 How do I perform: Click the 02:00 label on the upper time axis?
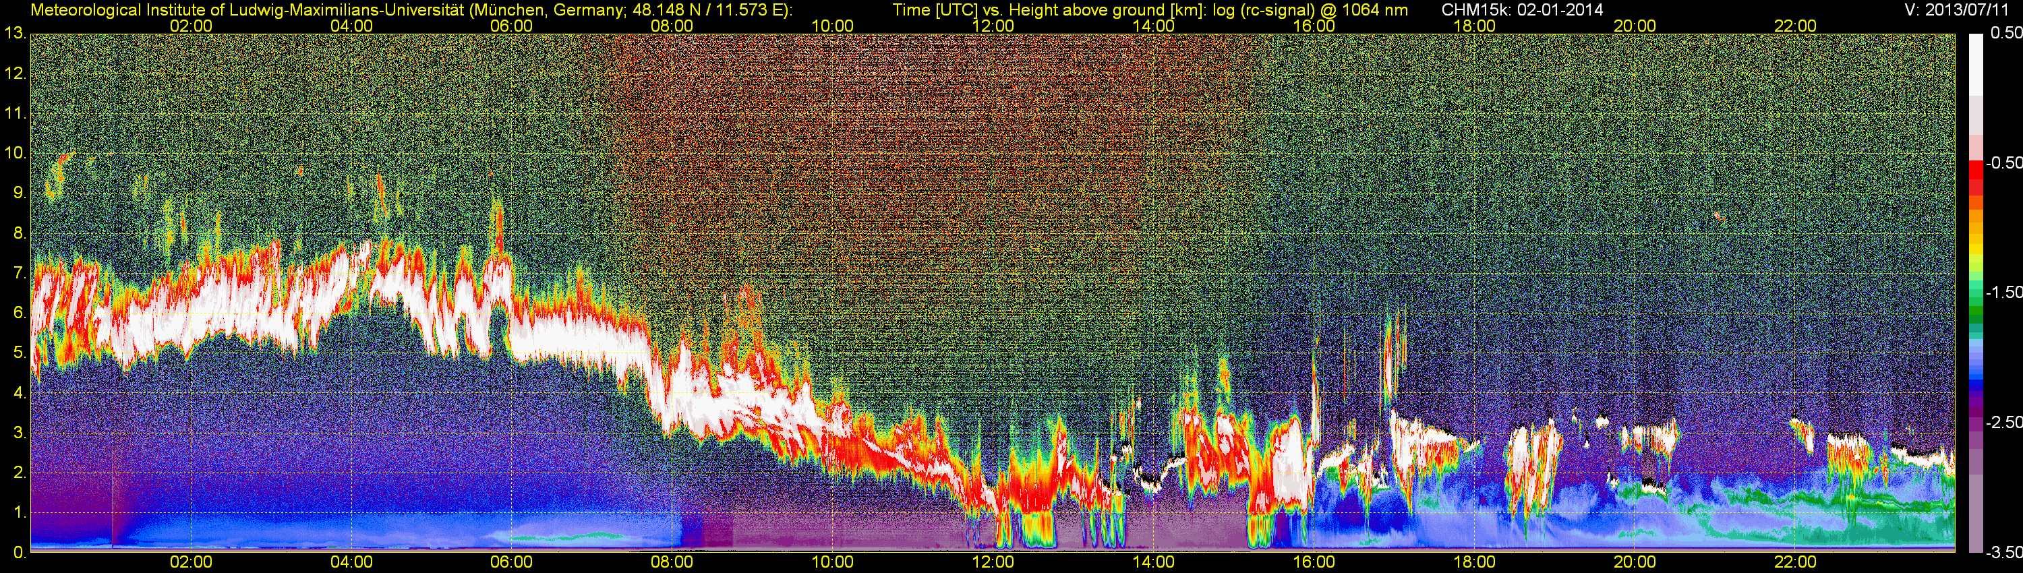(191, 26)
